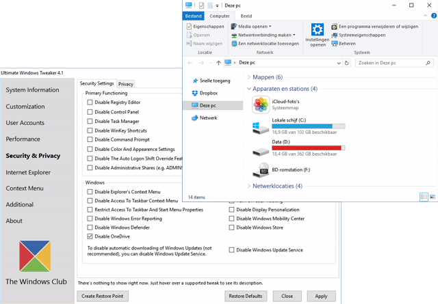Open Instellingen openen gear icon
Viewport: 438px width, 304px height.
(318, 29)
